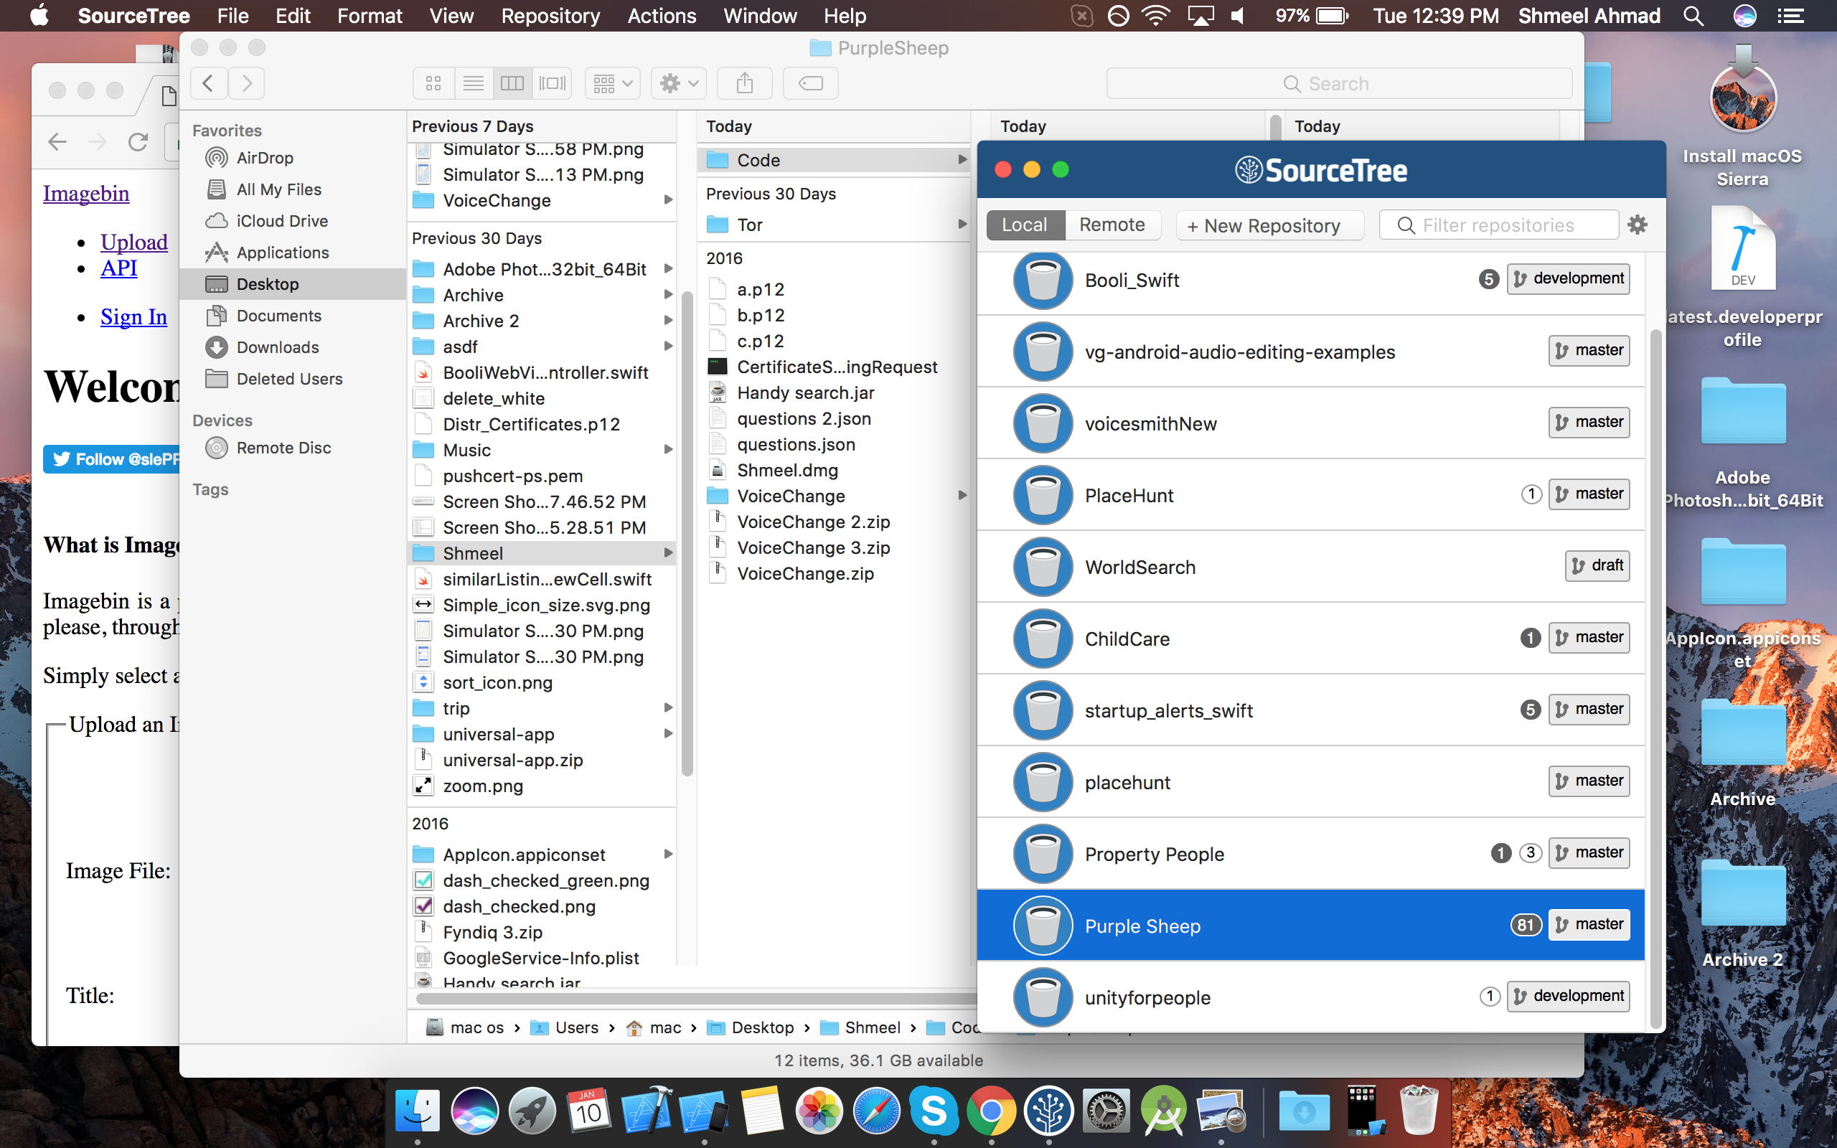Click the WorldSearch repository bucket icon
Image resolution: width=1837 pixels, height=1148 pixels.
1043,567
